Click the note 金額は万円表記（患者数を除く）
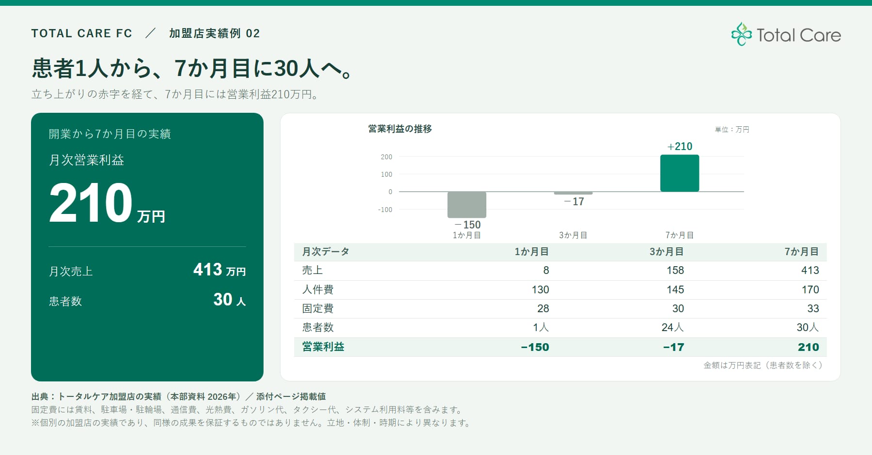The image size is (872, 455). tap(763, 365)
